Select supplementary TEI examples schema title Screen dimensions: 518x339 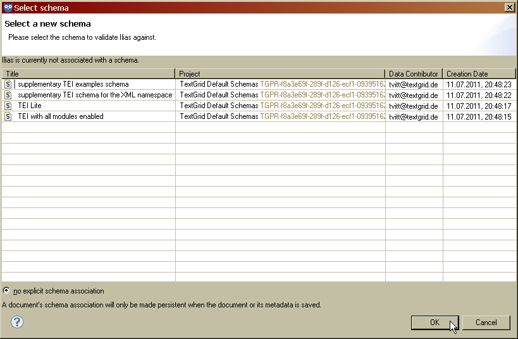73,84
